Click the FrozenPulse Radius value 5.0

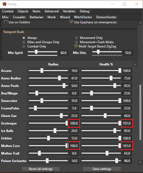(x=74, y=108)
